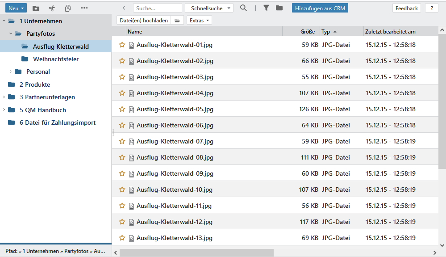Open the Neu dropdown button
446x257 pixels.
point(16,8)
